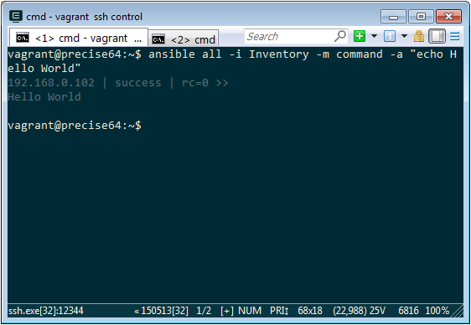Click the magnifier icon in the Search box
Image resolution: width=471 pixels, height=325 pixels.
click(340, 36)
